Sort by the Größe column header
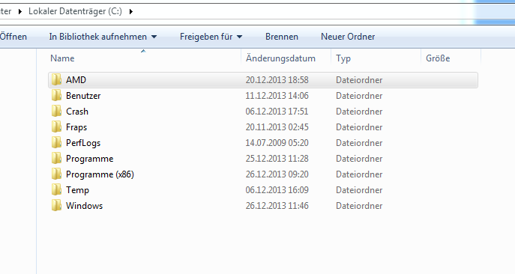 [451, 58]
